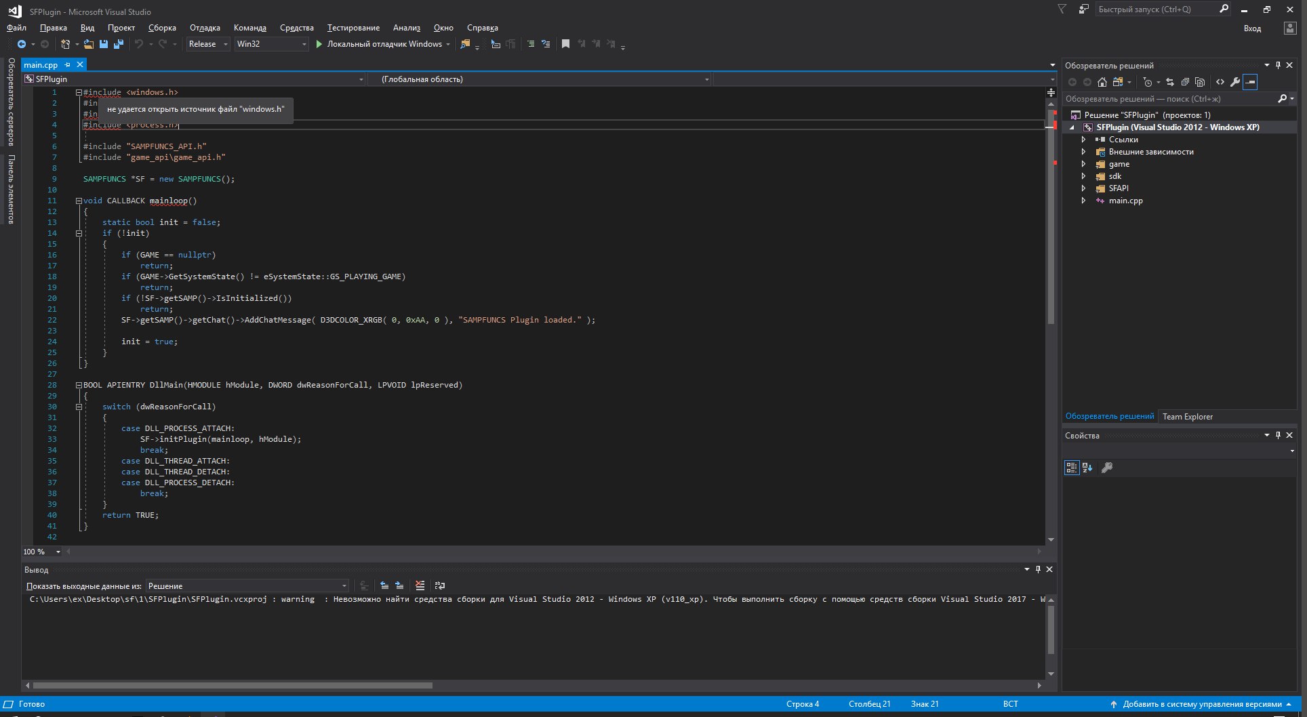This screenshot has width=1307, height=717.
Task: Open the Global scope (Глобальная область) dropdown
Action: (540, 79)
